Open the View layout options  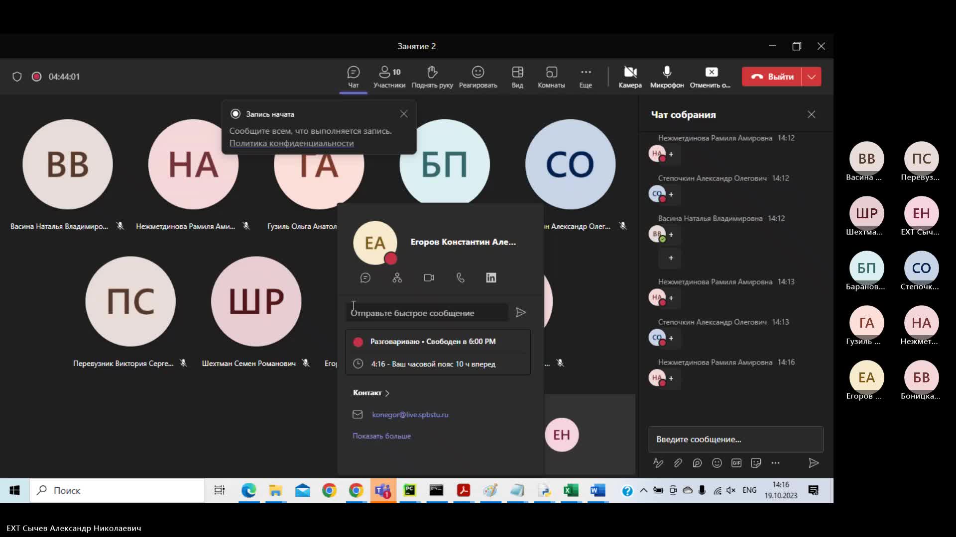pyautogui.click(x=517, y=77)
